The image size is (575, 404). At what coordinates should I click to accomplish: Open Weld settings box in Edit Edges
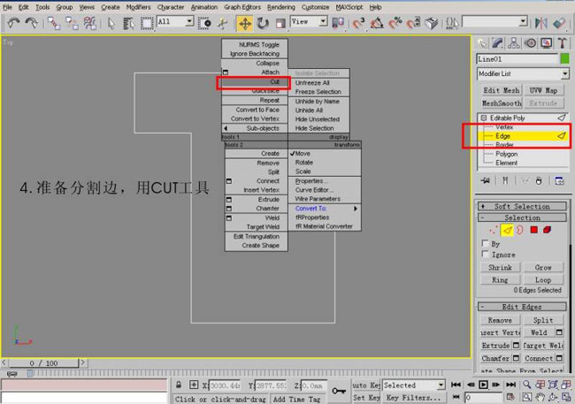[559, 332]
